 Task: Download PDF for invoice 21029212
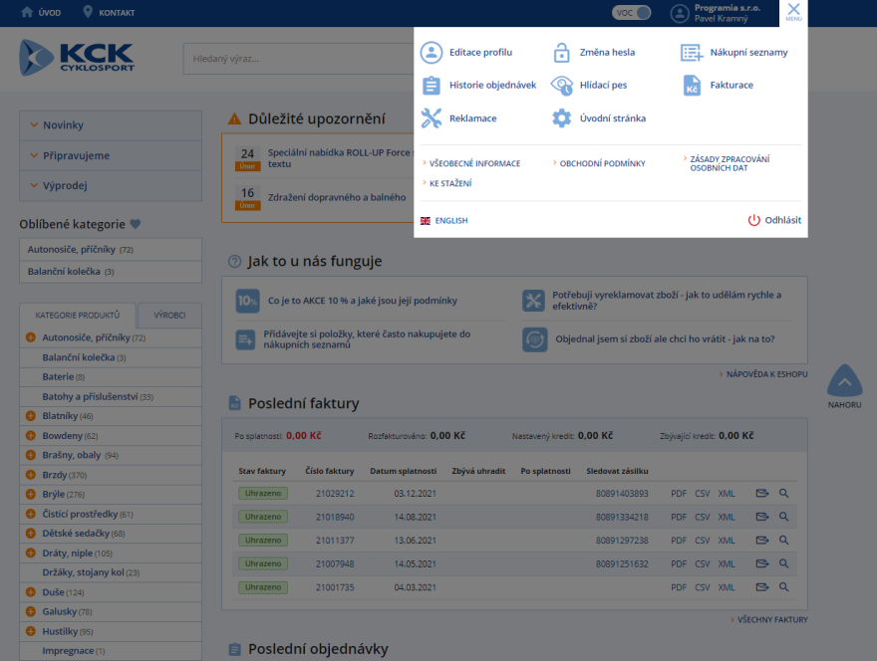click(x=679, y=494)
